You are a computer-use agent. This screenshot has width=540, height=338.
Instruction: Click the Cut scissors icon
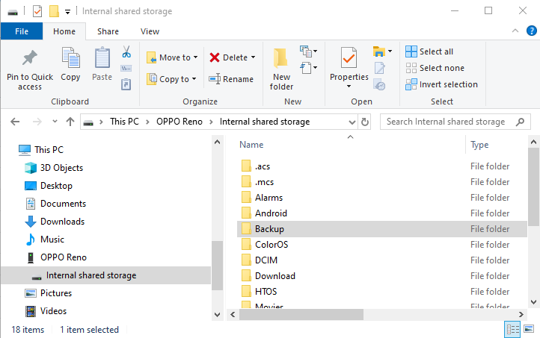click(x=126, y=52)
